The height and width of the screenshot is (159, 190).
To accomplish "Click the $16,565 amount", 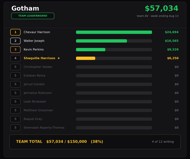I will point(172,41).
